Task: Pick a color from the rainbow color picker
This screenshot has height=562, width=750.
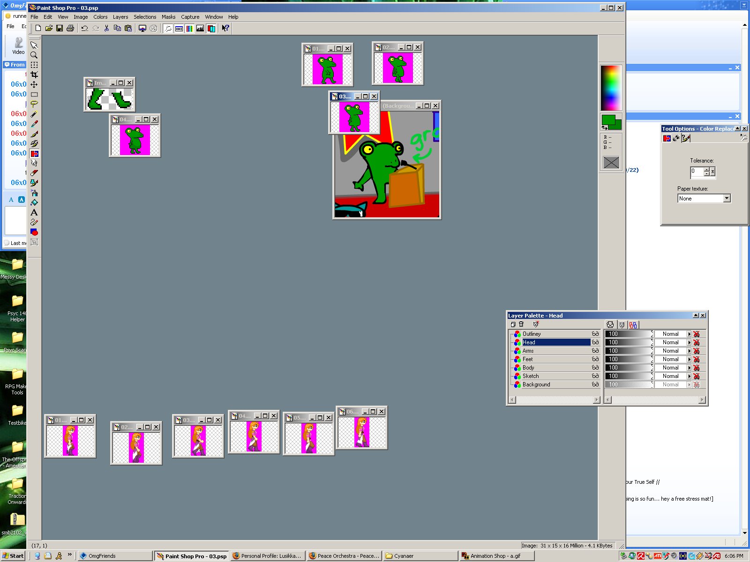Action: tap(611, 88)
